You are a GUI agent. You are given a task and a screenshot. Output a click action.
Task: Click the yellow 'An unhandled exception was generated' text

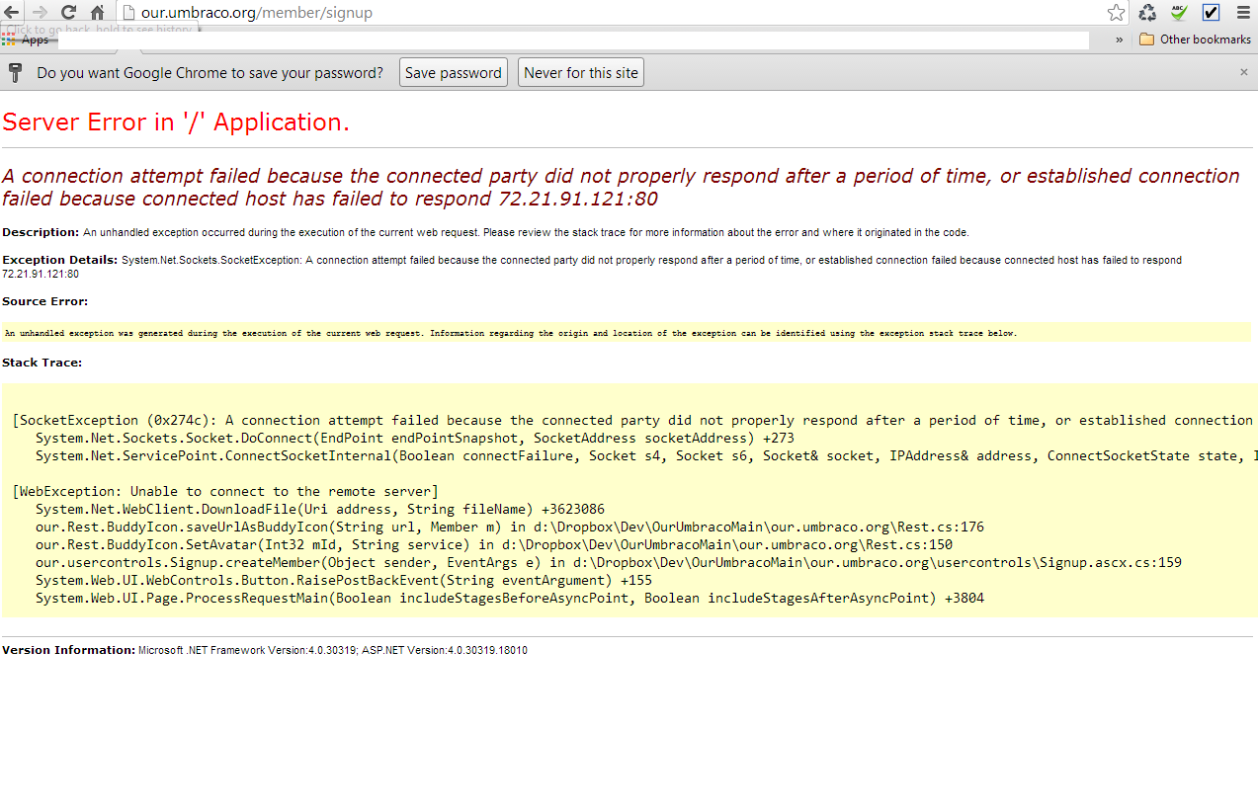pyautogui.click(x=511, y=333)
